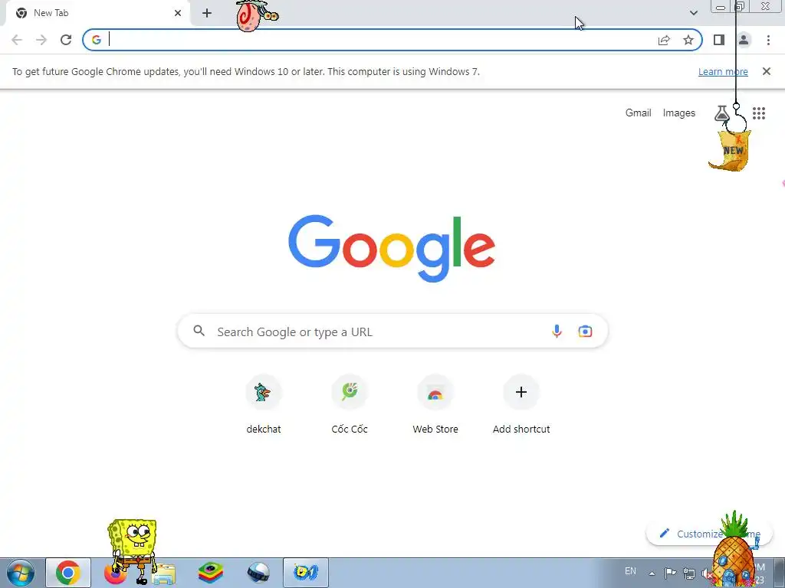Open the Chrome three-dot menu

[768, 40]
